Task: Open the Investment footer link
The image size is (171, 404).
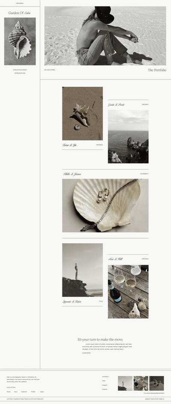Action: tap(24, 392)
